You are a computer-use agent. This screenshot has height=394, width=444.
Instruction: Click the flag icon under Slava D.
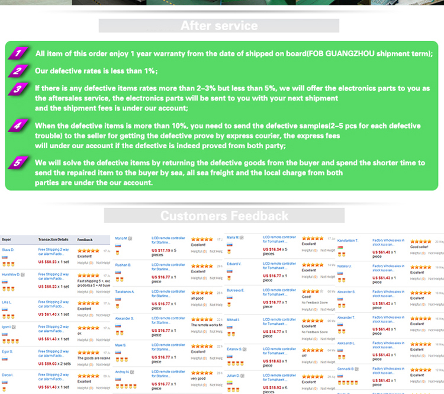(5, 257)
